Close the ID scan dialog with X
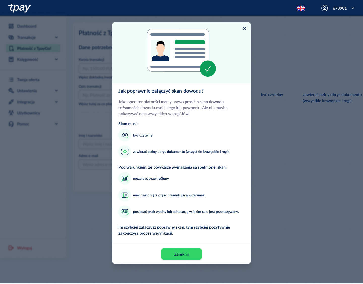 click(244, 28)
